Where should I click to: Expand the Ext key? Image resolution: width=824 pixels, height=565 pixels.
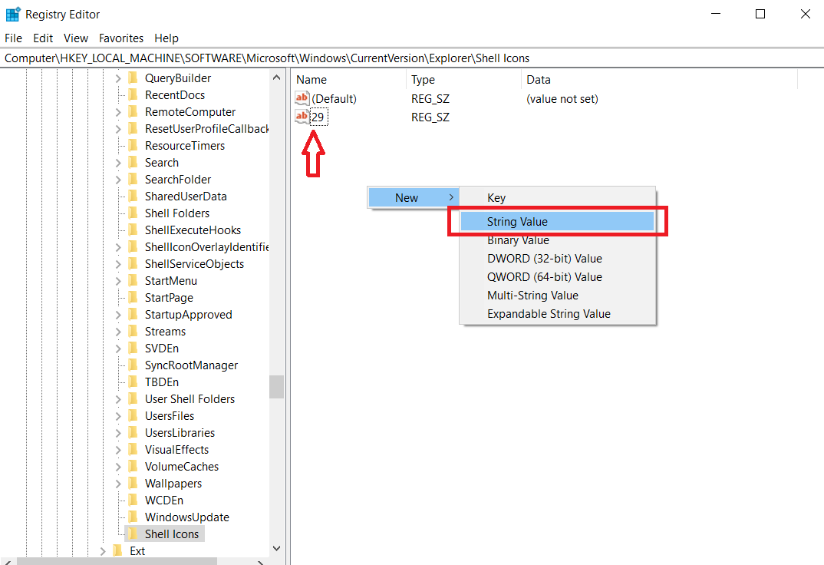(103, 551)
